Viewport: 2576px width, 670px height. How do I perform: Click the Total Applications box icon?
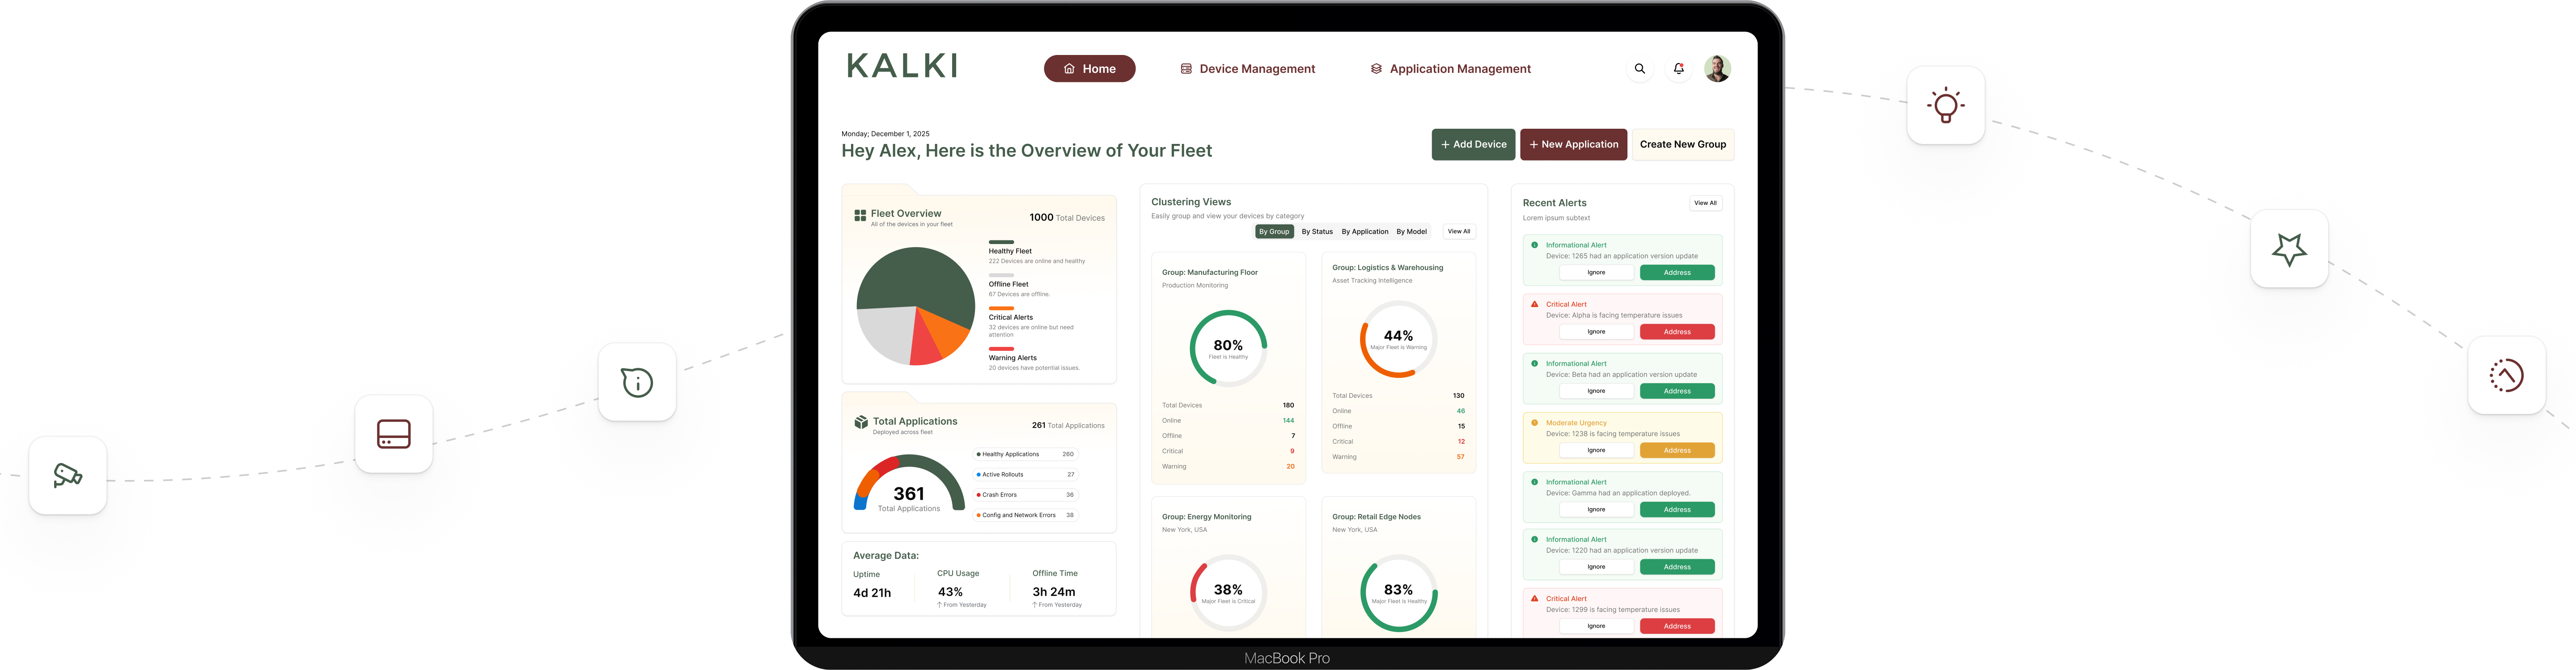[x=861, y=422]
